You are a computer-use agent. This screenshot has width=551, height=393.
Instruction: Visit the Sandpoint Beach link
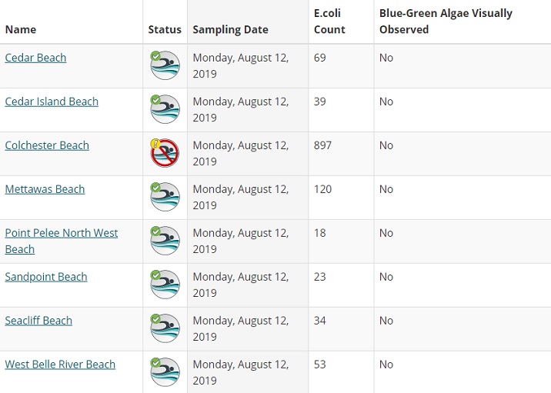[46, 277]
